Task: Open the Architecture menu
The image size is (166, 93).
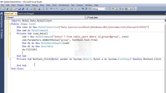Action: (x=64, y=5)
